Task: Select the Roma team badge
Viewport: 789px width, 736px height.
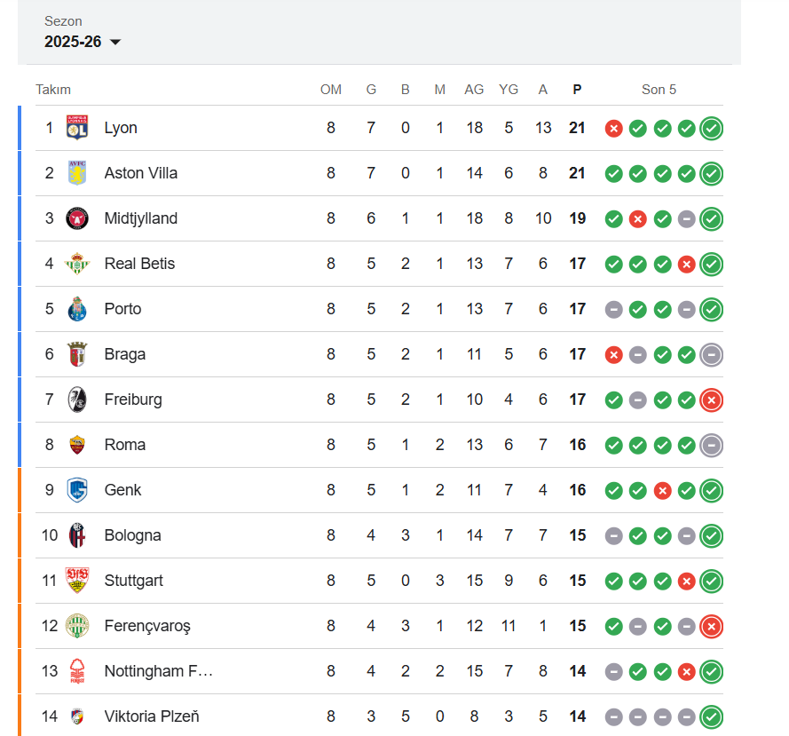Action: coord(77,445)
